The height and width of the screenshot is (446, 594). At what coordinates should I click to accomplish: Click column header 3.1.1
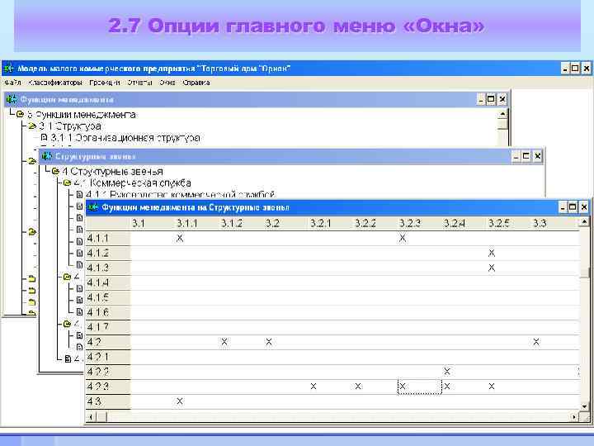pyautogui.click(x=187, y=223)
